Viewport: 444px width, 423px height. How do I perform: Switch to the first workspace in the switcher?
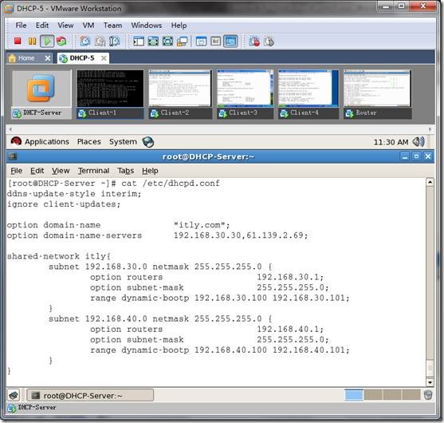coord(354,395)
